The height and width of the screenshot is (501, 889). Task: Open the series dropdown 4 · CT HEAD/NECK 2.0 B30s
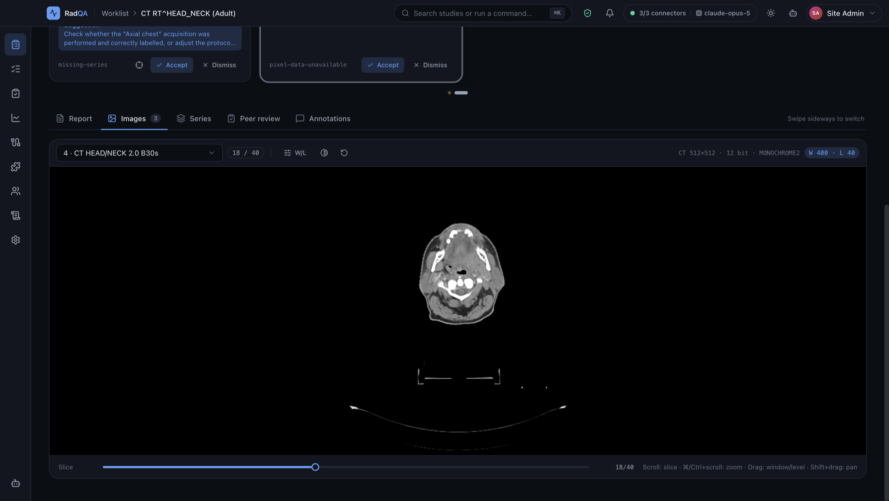(x=139, y=153)
